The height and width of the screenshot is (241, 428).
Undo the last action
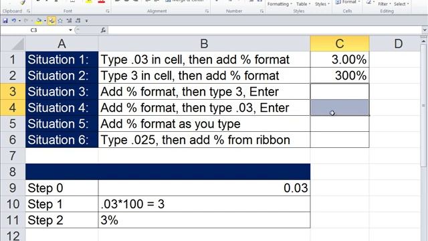(x=13, y=21)
